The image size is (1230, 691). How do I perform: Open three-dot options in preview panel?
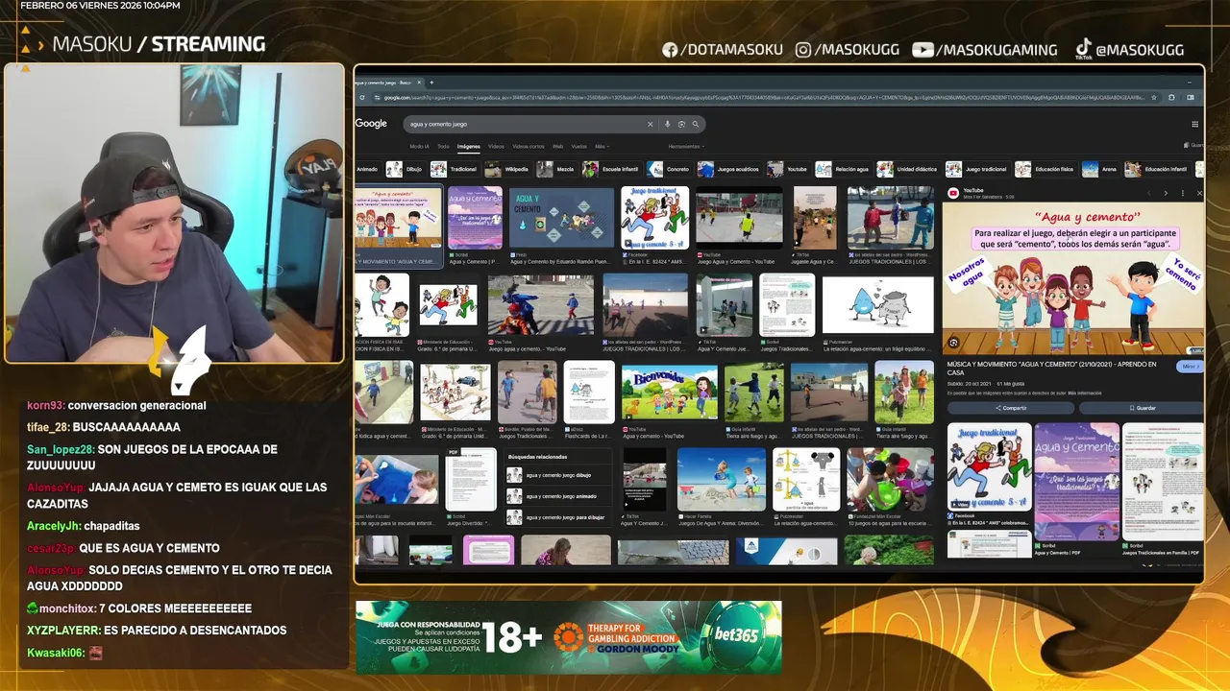pos(1182,193)
